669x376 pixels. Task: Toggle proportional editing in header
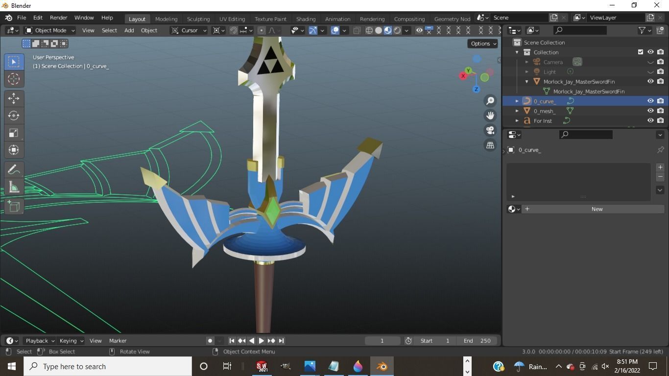(261, 30)
